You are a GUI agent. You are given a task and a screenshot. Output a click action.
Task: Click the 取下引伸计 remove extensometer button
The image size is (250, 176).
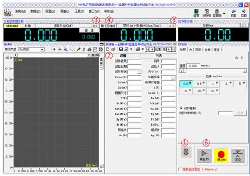click(x=108, y=26)
